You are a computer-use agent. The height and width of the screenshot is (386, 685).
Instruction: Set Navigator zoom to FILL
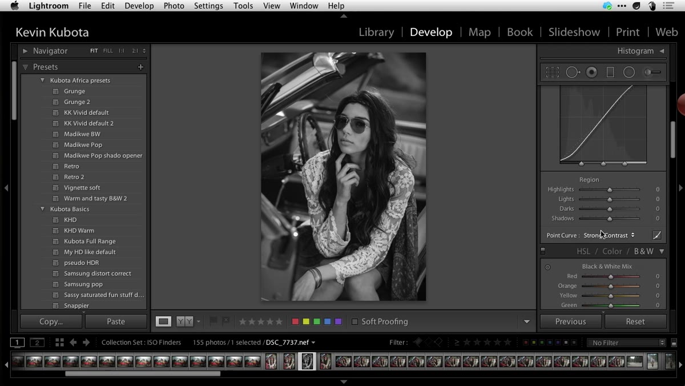tap(108, 51)
